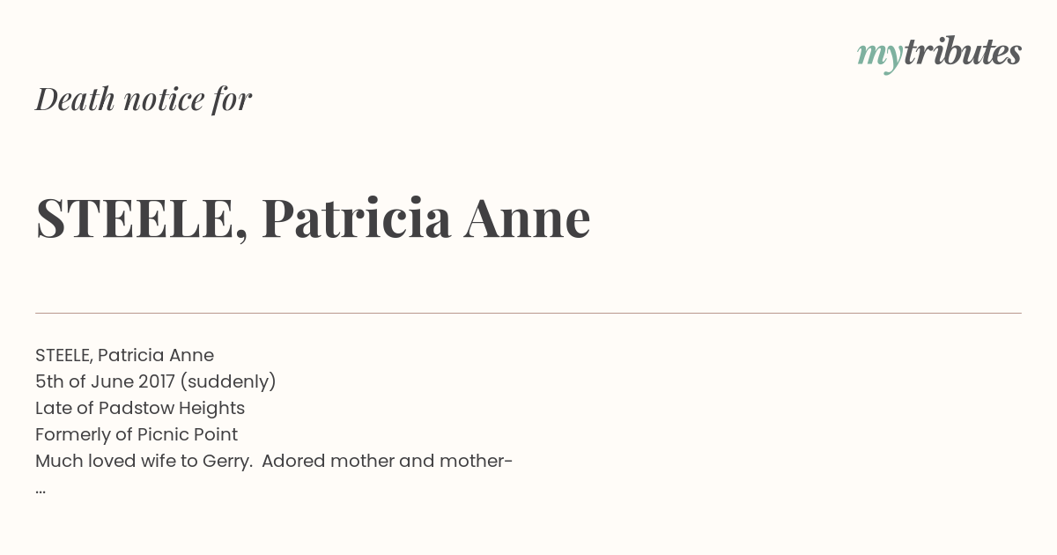Click "Anne" in the large title

pyautogui.click(x=527, y=218)
